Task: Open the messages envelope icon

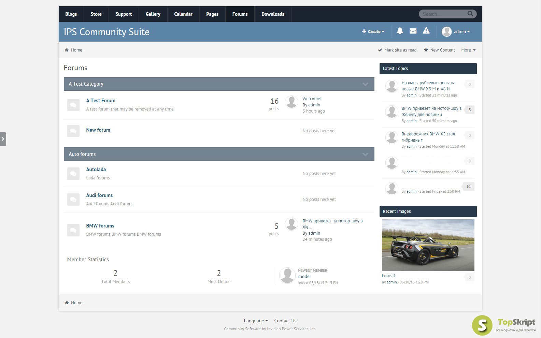Action: point(413,31)
